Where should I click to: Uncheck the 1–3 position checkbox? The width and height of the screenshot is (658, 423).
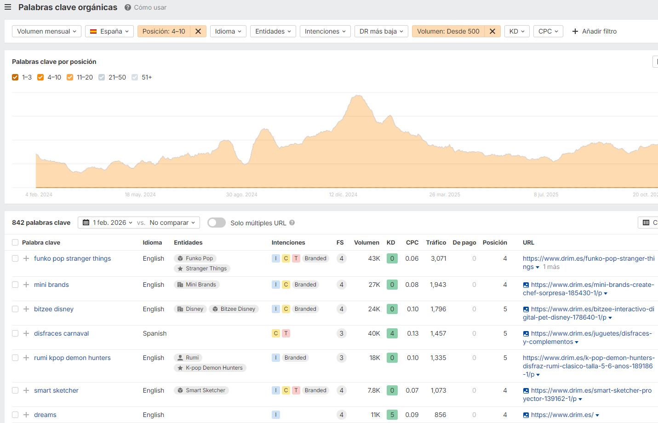click(15, 77)
